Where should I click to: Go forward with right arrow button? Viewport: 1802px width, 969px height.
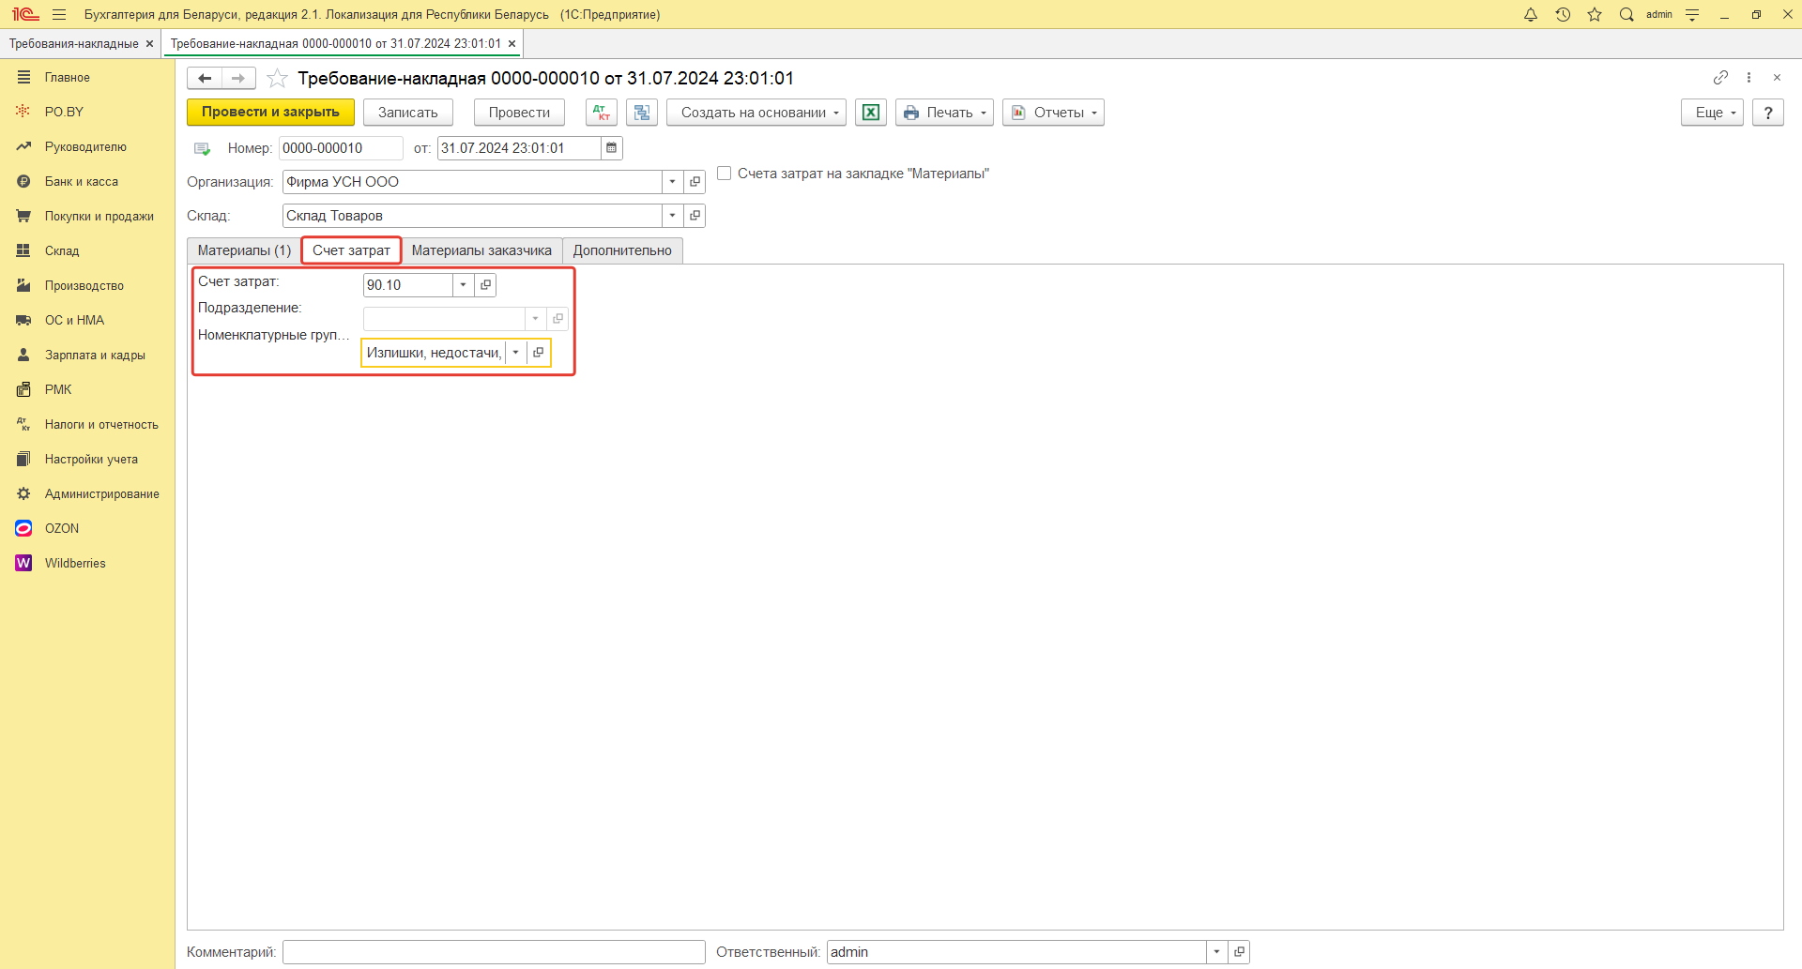coord(238,78)
